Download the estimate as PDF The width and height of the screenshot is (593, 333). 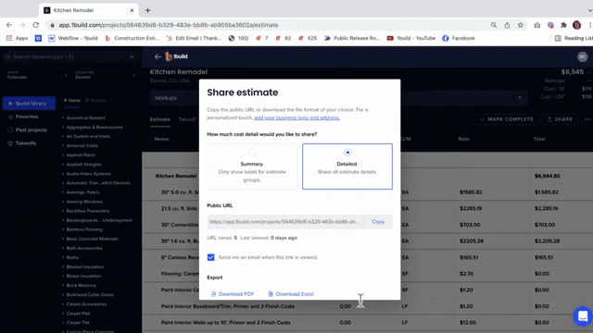pos(233,294)
